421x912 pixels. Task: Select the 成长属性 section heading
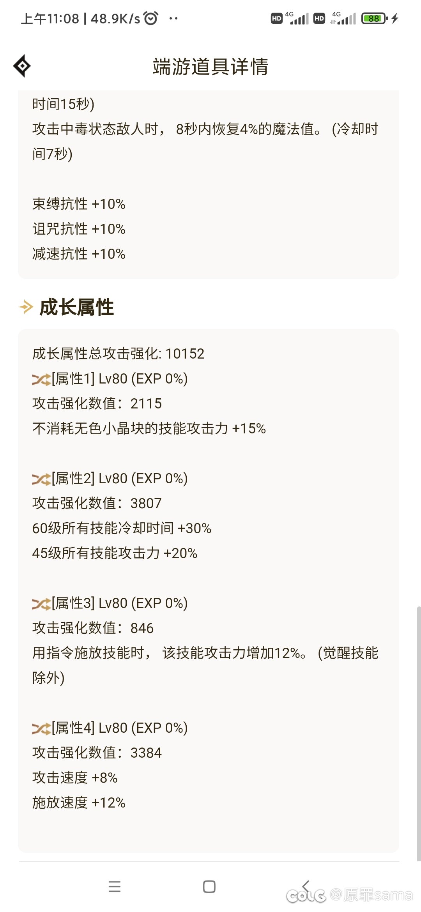[x=76, y=307]
